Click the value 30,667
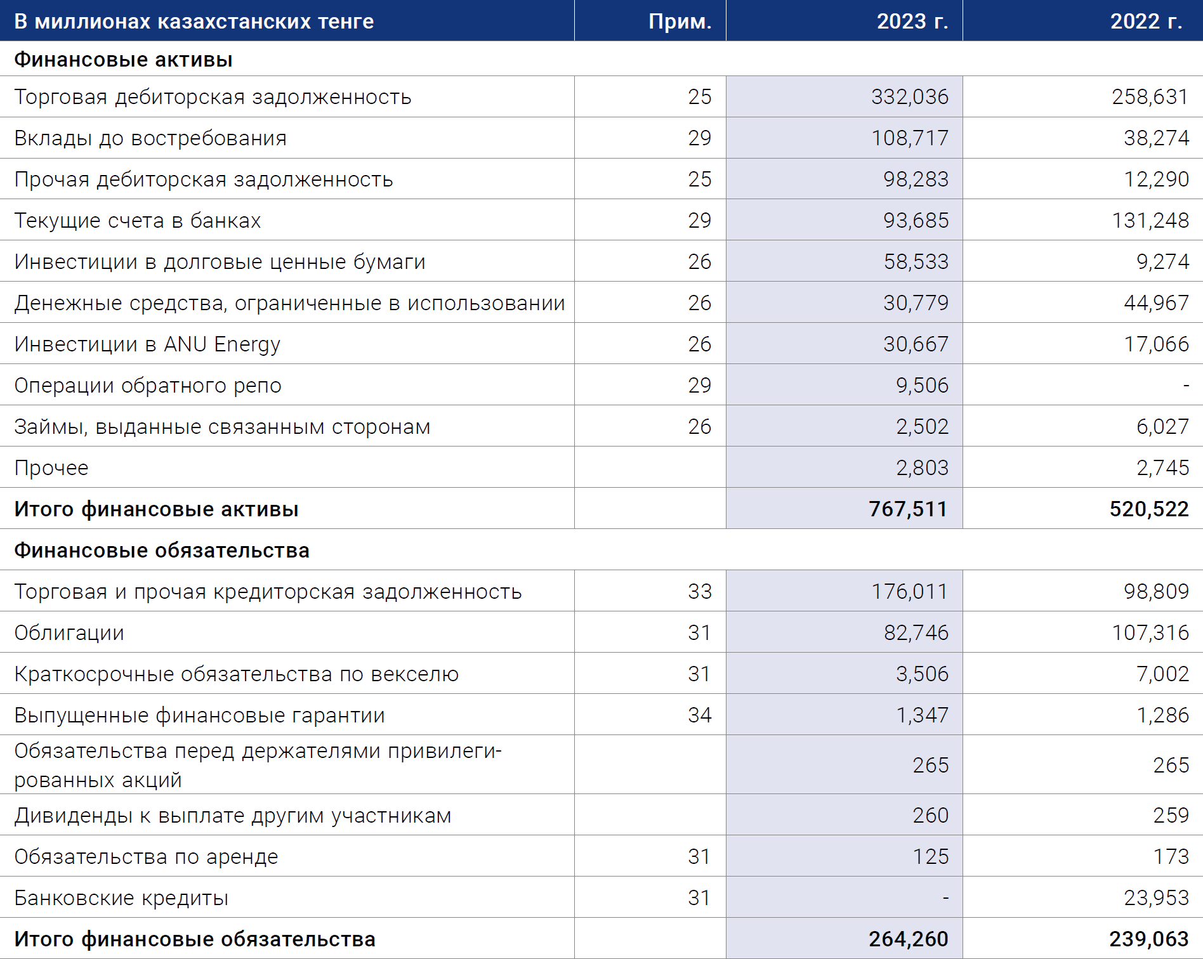The image size is (1203, 959). pos(916,344)
